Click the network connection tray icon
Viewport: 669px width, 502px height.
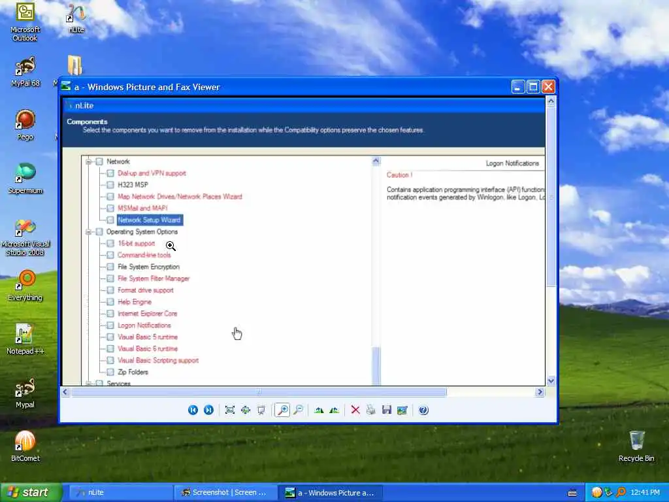tap(609, 493)
